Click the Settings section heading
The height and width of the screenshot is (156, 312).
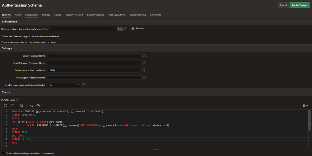tap(7, 48)
